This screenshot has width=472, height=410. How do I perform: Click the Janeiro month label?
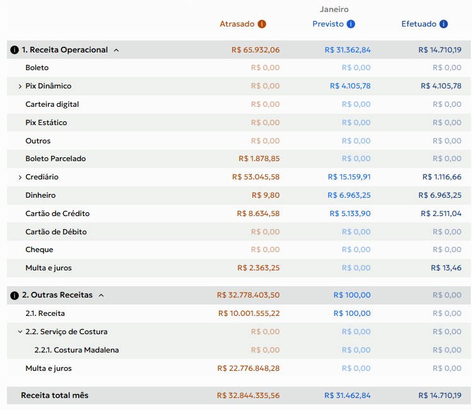point(334,9)
